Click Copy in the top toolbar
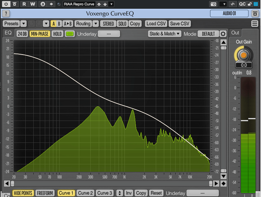The image size is (261, 197). pos(135,24)
